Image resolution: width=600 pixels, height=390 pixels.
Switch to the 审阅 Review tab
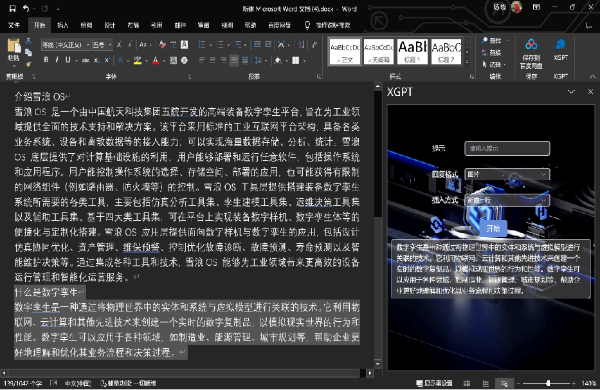(204, 25)
